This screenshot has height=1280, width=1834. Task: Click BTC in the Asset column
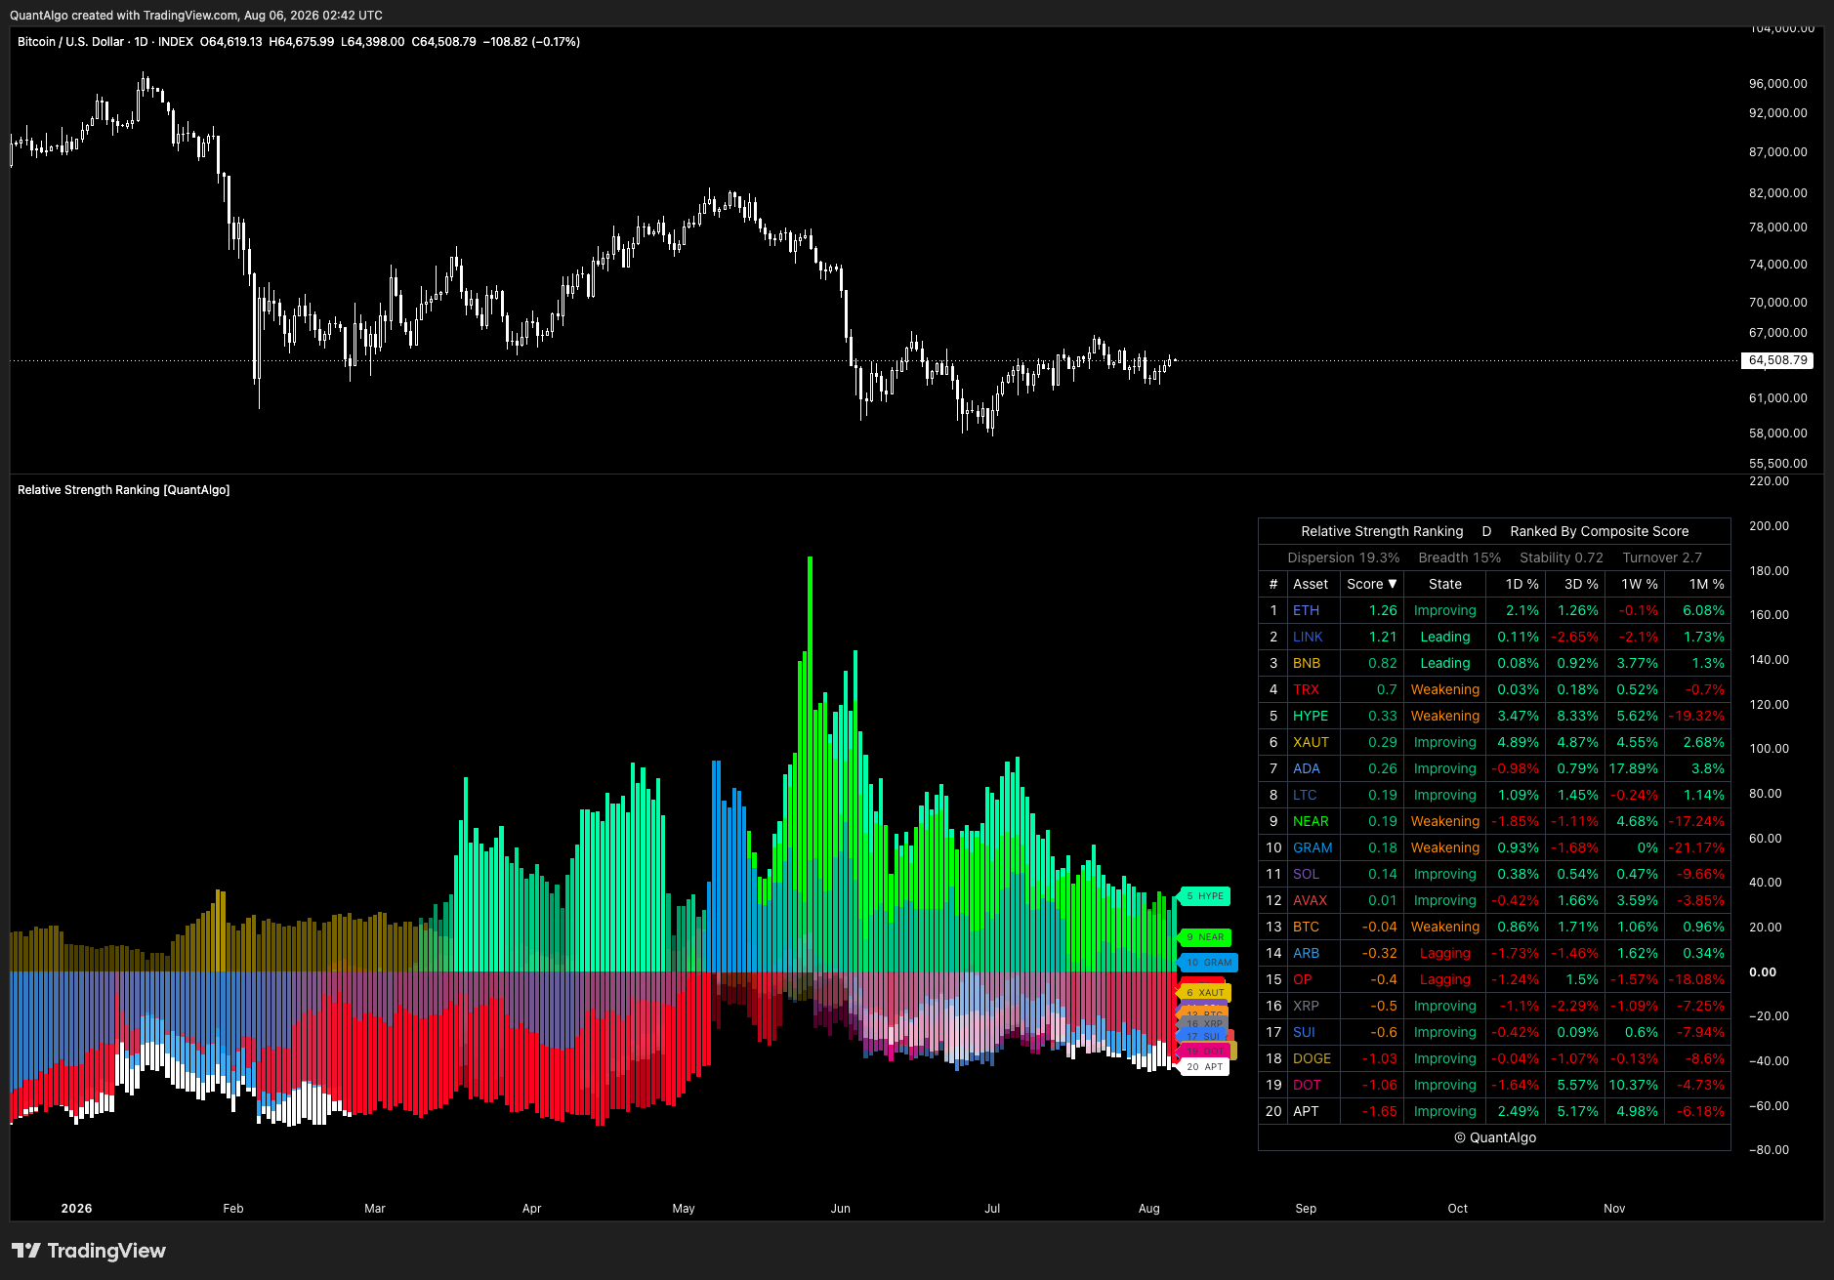tap(1306, 927)
